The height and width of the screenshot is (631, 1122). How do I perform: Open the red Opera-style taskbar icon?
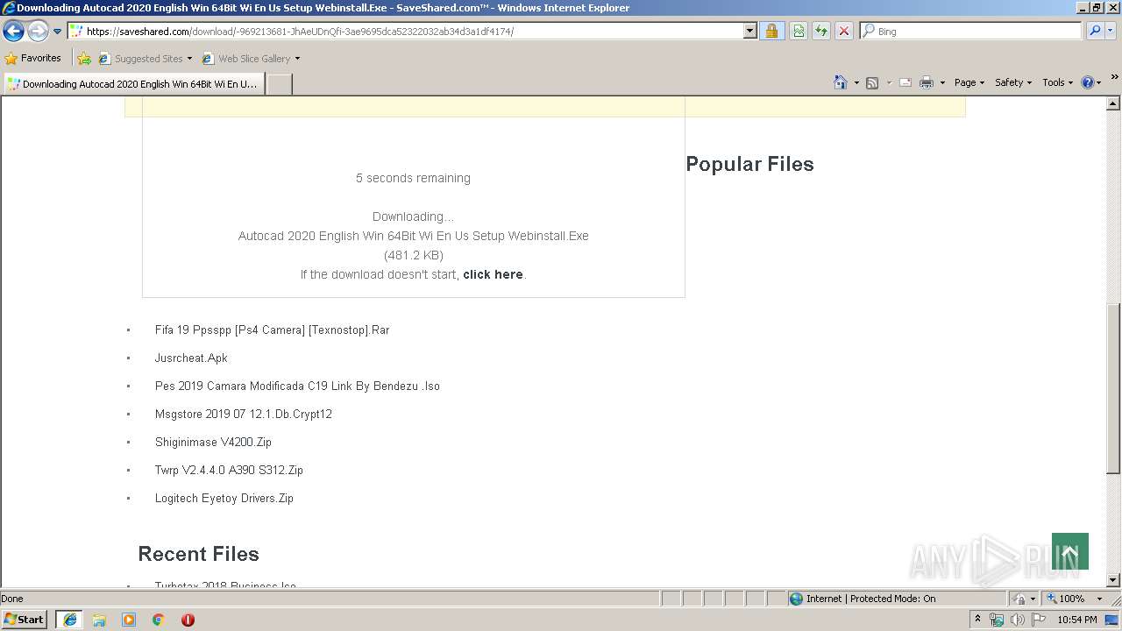point(188,620)
